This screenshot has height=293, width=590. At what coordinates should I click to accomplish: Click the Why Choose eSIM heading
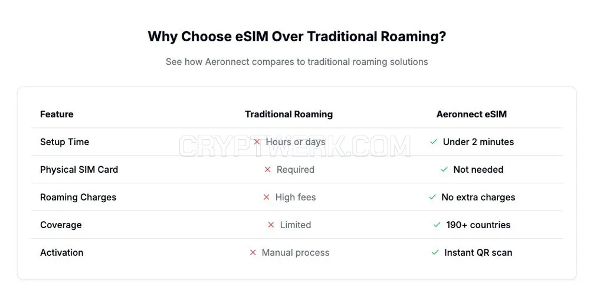pyautogui.click(x=297, y=37)
